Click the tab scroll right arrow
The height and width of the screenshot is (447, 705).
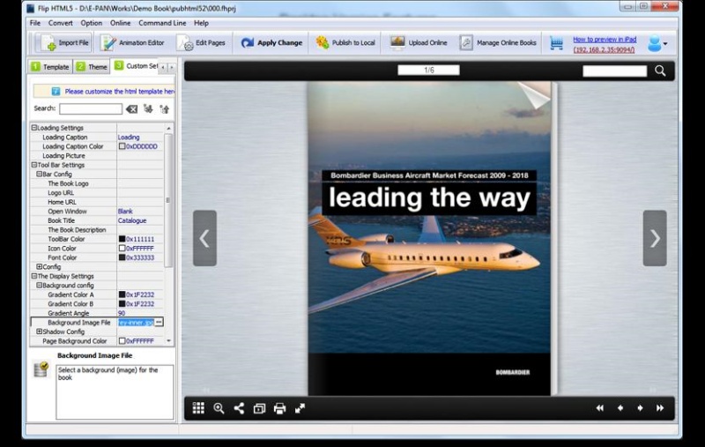click(x=171, y=67)
